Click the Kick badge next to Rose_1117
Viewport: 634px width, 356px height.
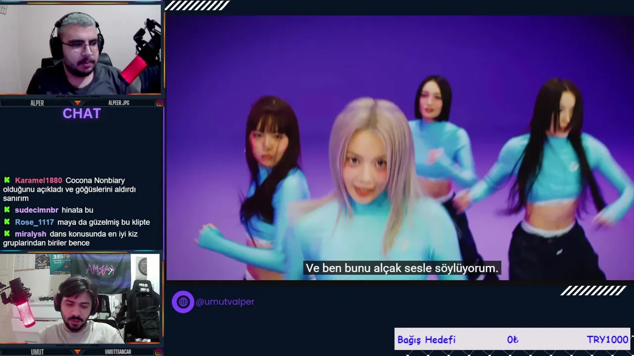pos(7,222)
